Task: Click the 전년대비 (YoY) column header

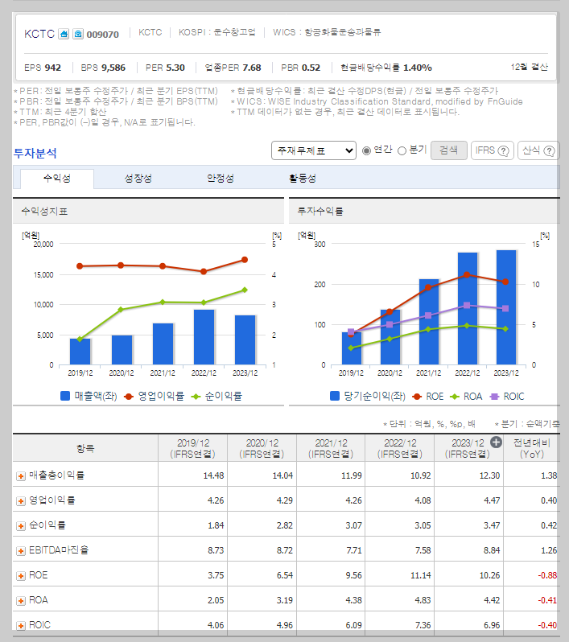Action: tap(532, 448)
